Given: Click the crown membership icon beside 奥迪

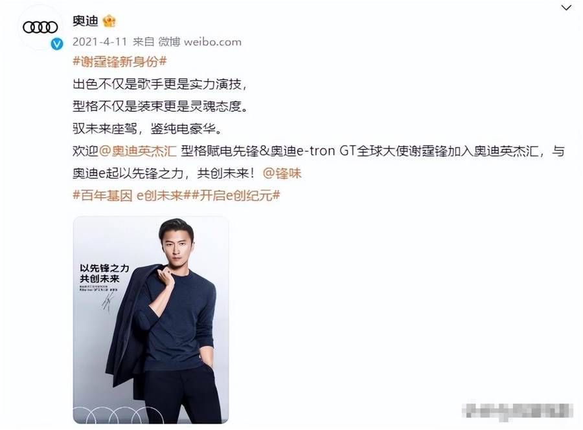Looking at the screenshot, I should click(109, 21).
